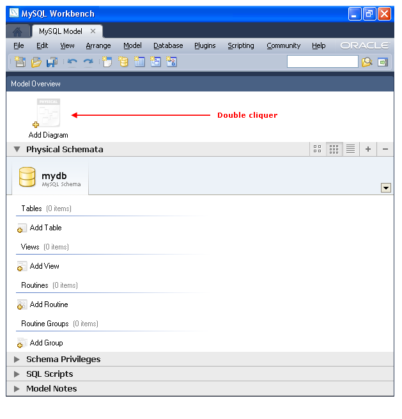Open the dropdown arrow on the mydb schema panel

[385, 187]
